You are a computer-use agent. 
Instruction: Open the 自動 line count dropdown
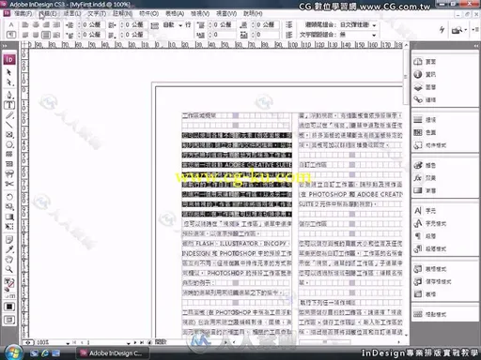click(180, 25)
